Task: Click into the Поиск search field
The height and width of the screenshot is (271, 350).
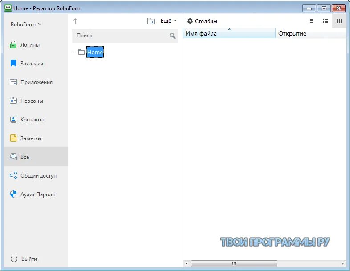Action: tap(125, 36)
